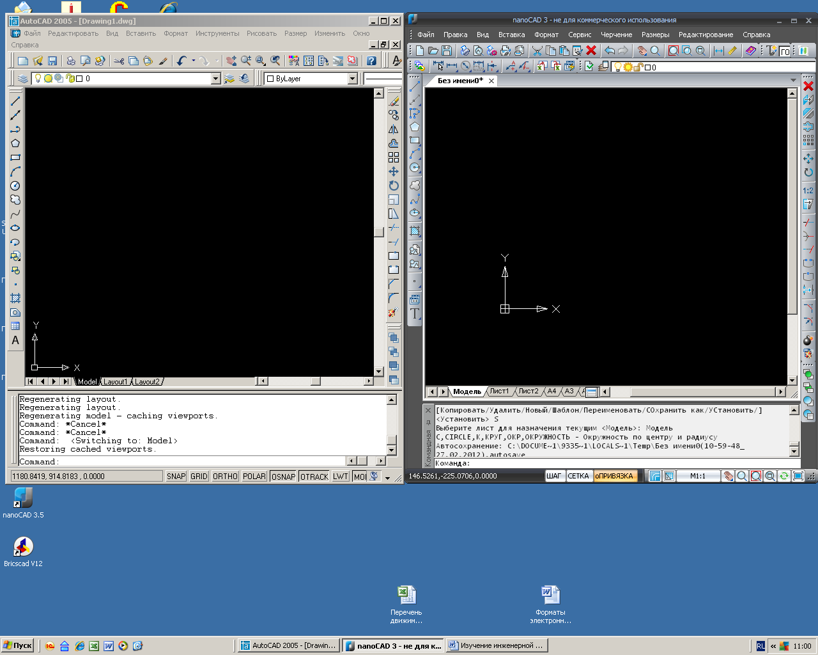Click the nanoCAD Команда input line
This screenshot has width=818, height=655.
coord(617,463)
